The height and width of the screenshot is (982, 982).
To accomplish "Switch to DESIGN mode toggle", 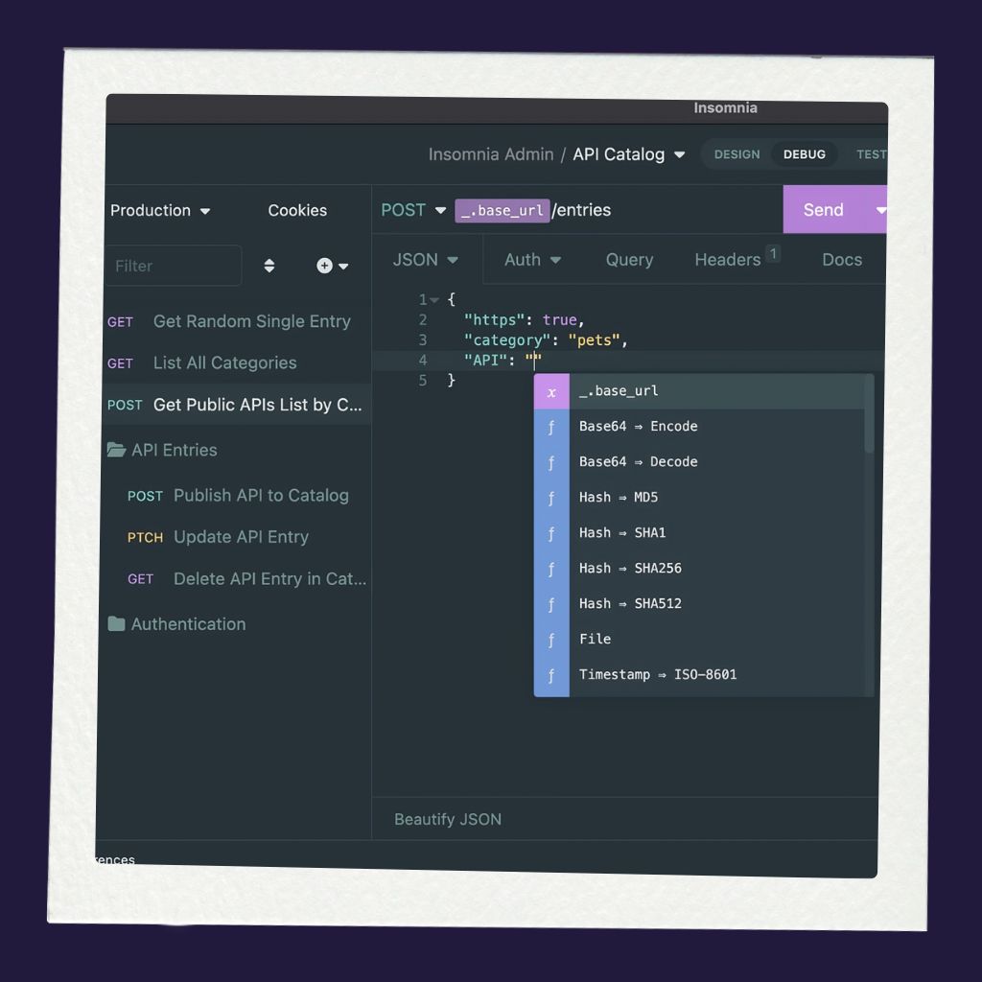I will pyautogui.click(x=736, y=154).
